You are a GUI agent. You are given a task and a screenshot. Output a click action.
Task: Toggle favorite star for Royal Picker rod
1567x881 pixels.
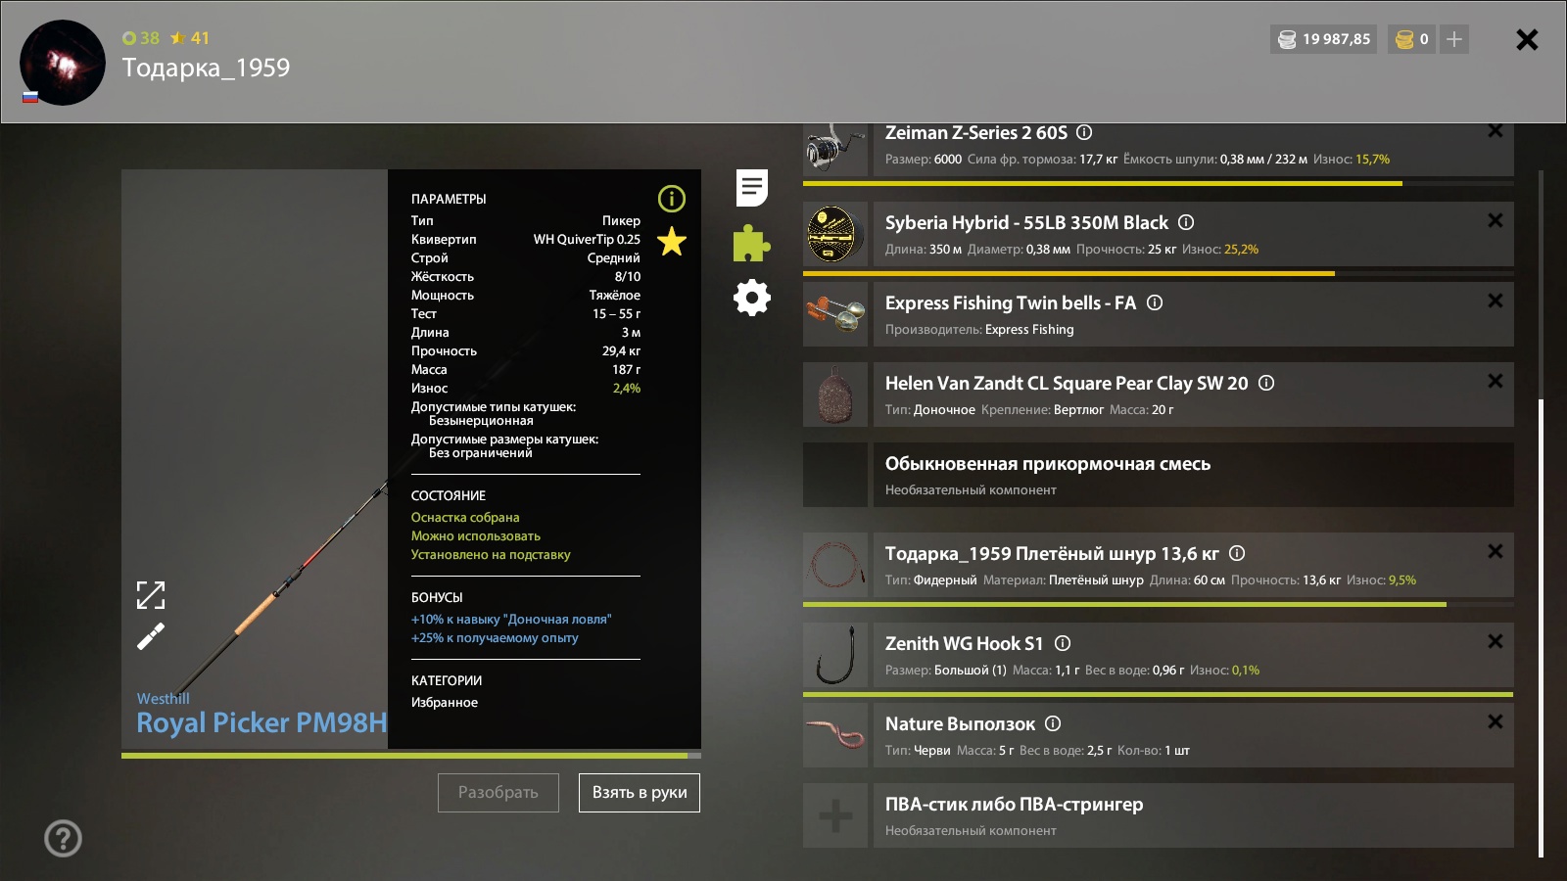tap(672, 241)
